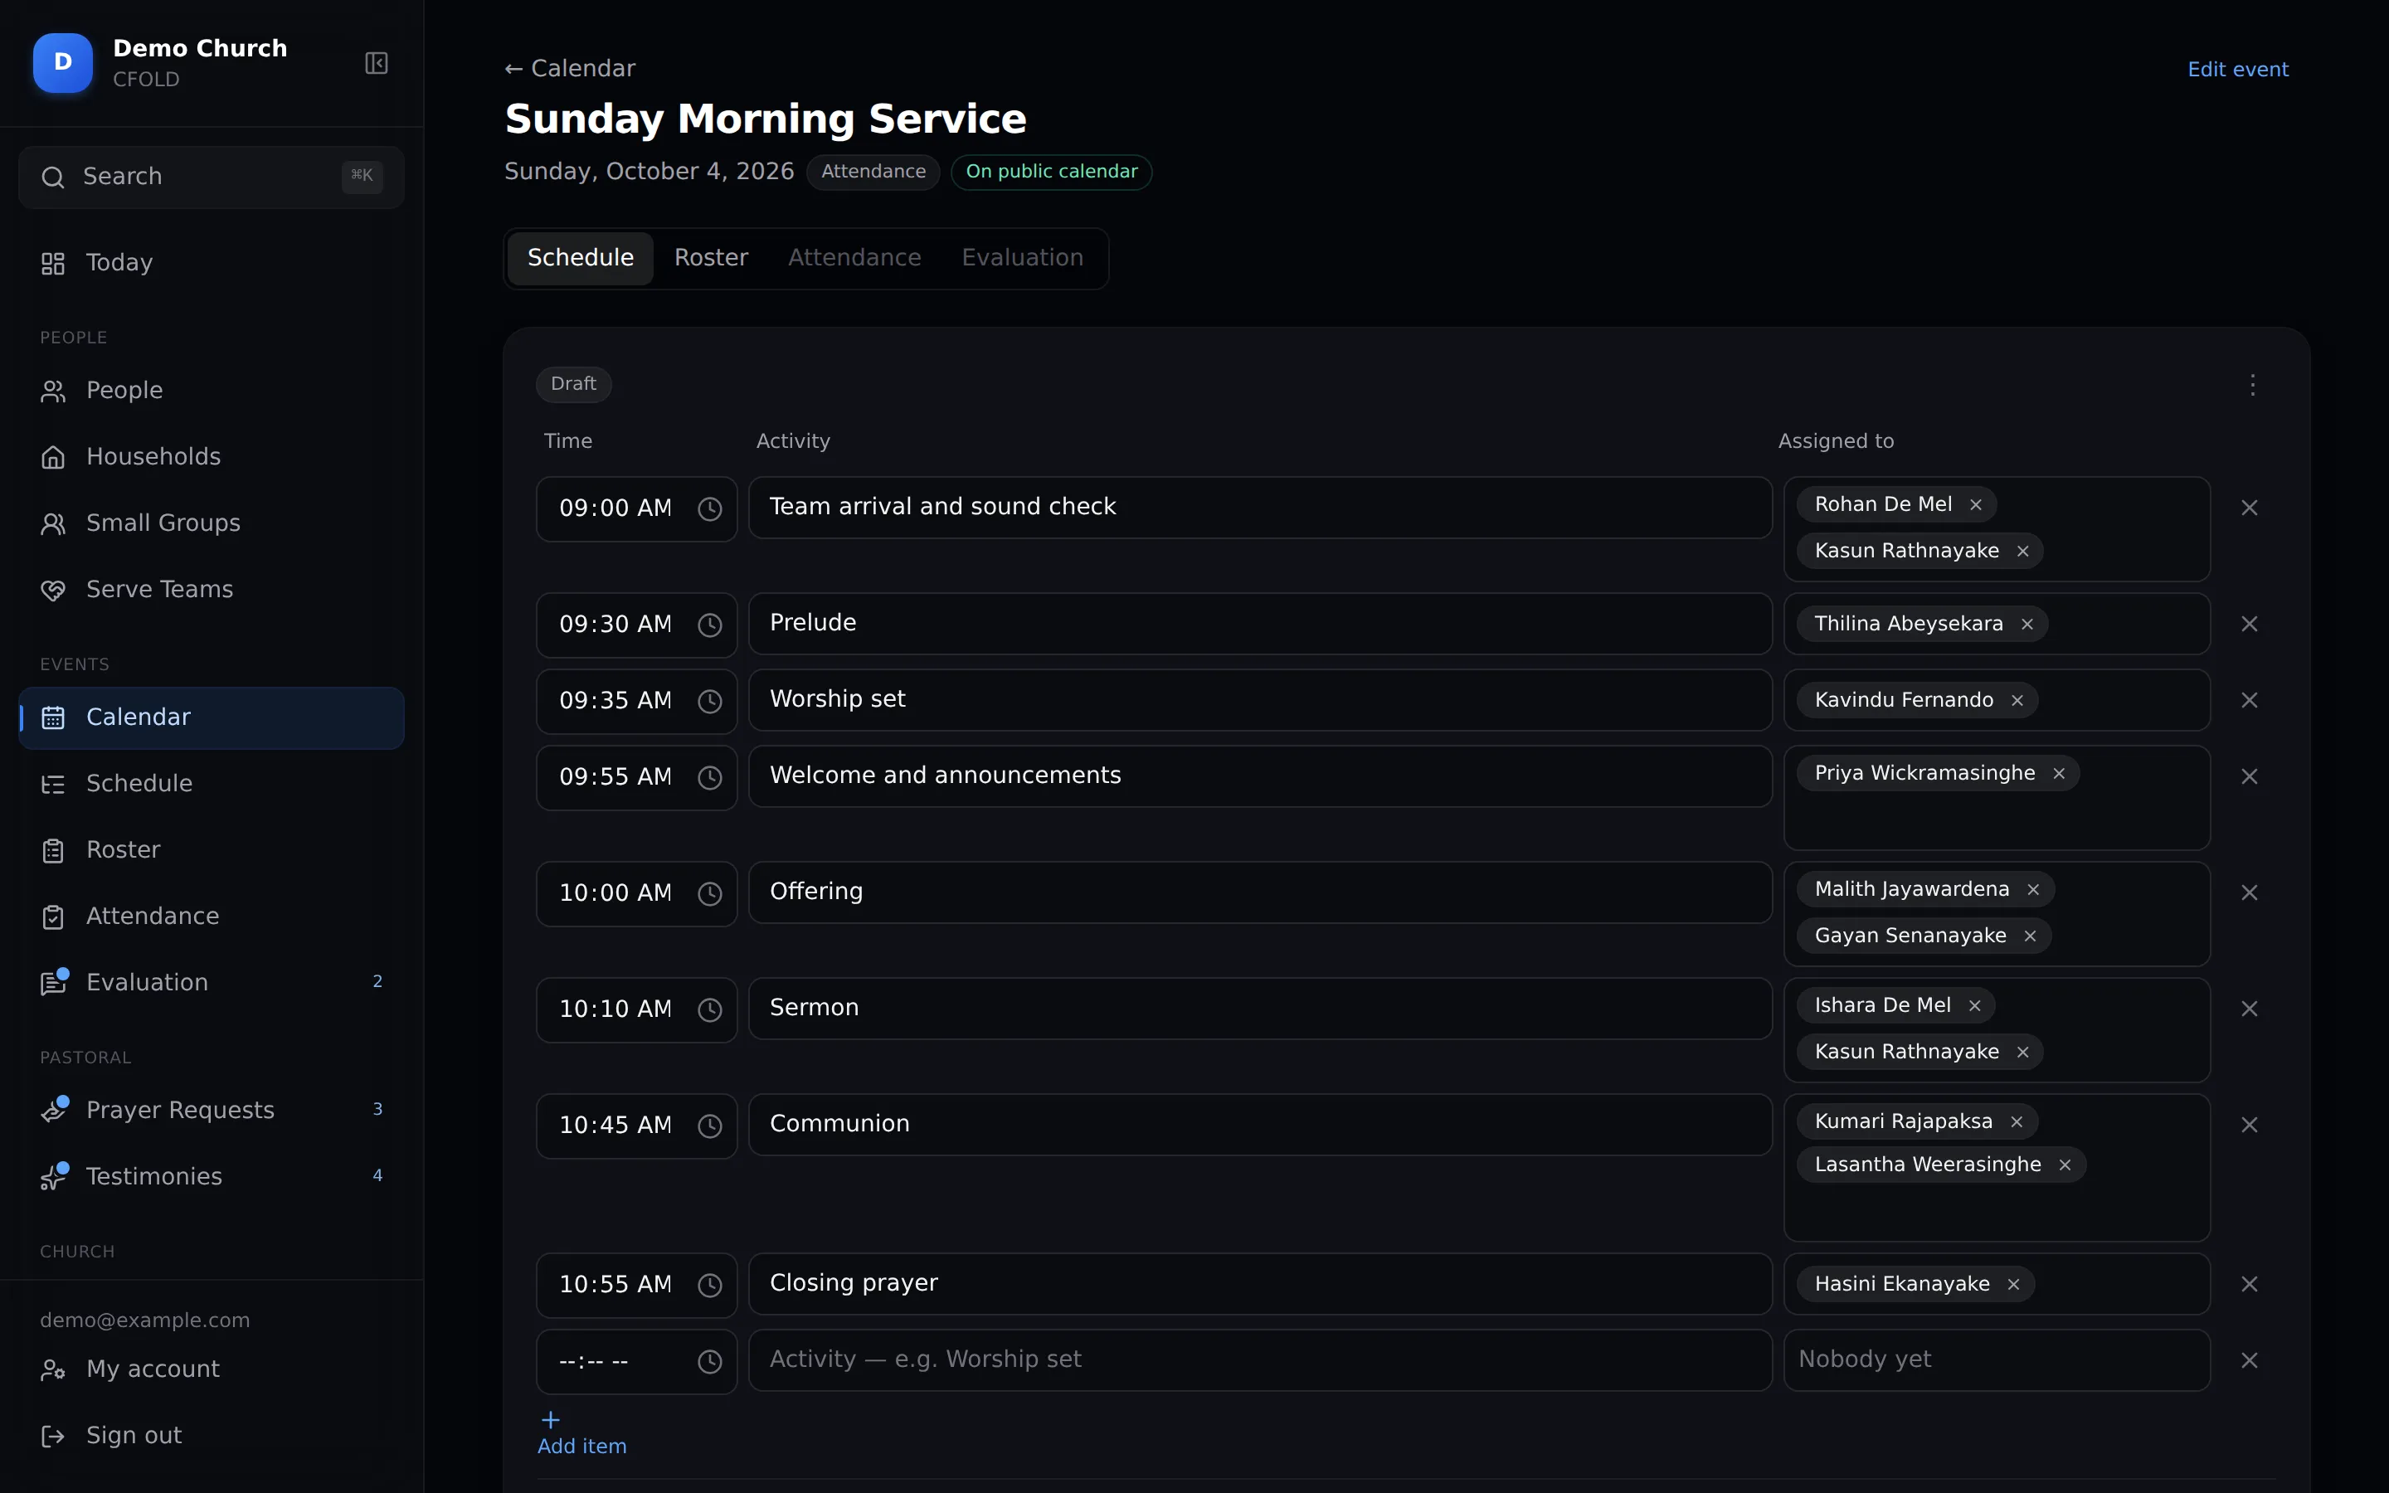Remove Ishara De Mel from Sermon
The width and height of the screenshot is (2389, 1493).
[1974, 1005]
